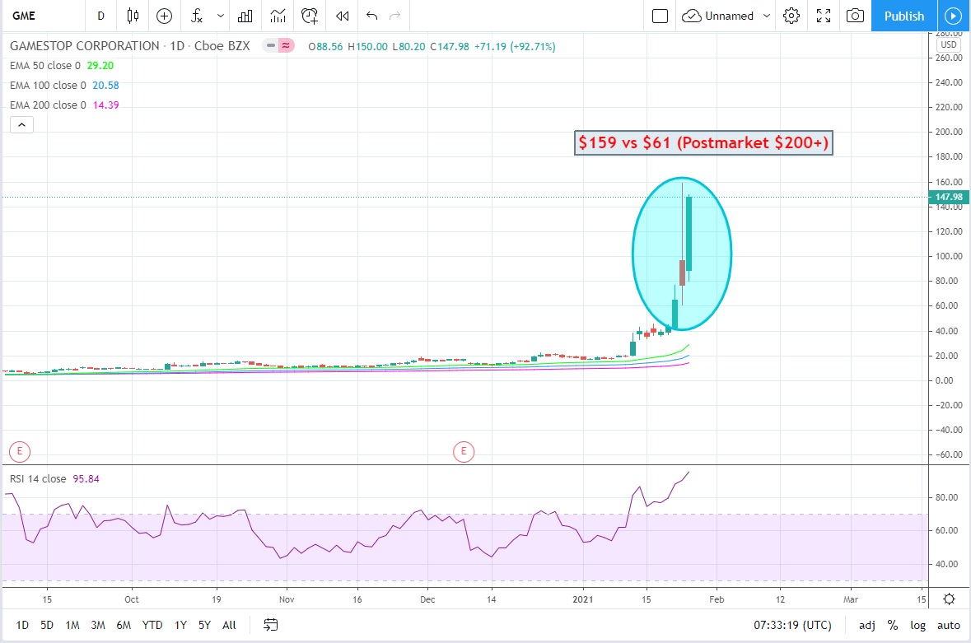The image size is (971, 643).
Task: Set the range to 6M
Action: (124, 625)
